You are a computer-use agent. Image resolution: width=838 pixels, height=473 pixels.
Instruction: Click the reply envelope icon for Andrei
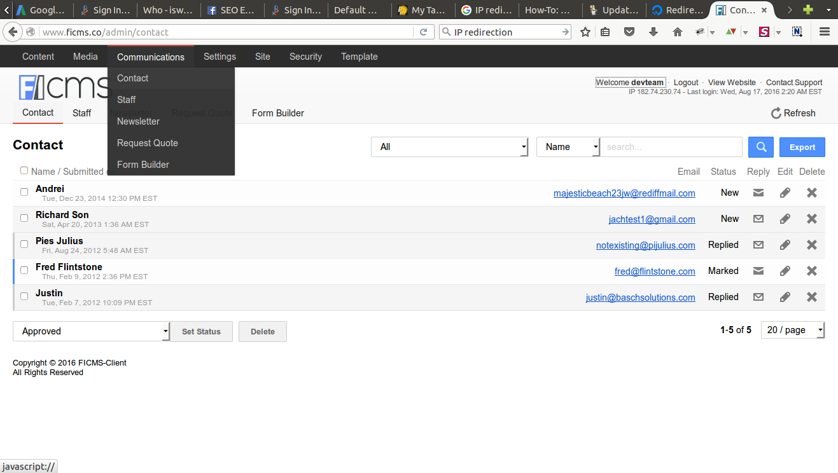pyautogui.click(x=758, y=193)
